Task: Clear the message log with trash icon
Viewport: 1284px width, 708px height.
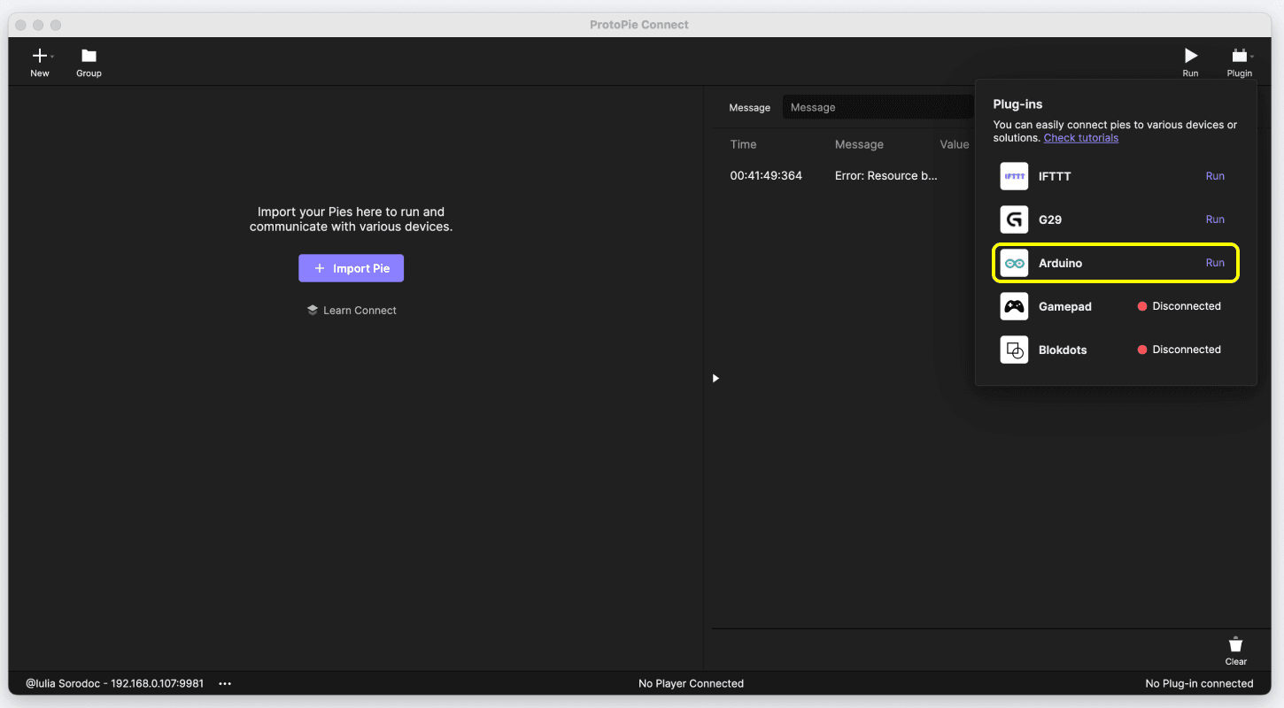Action: point(1236,645)
